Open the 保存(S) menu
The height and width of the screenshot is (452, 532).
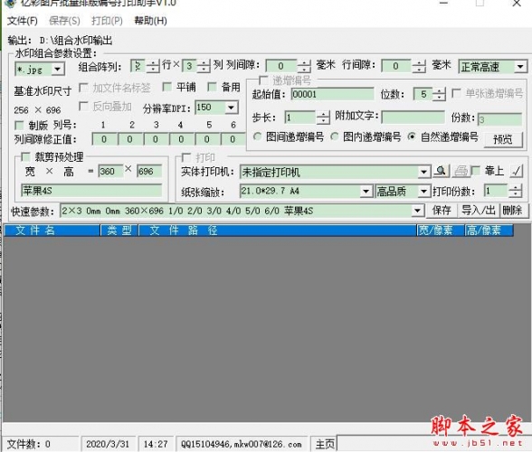click(x=64, y=21)
